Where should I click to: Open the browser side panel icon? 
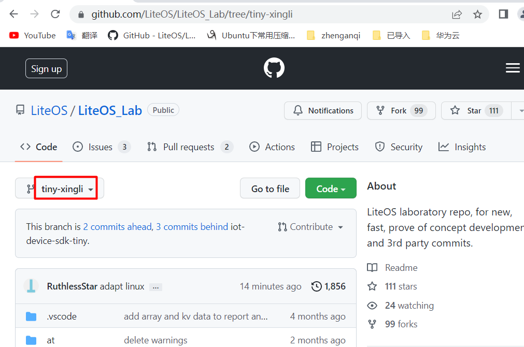pos(503,14)
